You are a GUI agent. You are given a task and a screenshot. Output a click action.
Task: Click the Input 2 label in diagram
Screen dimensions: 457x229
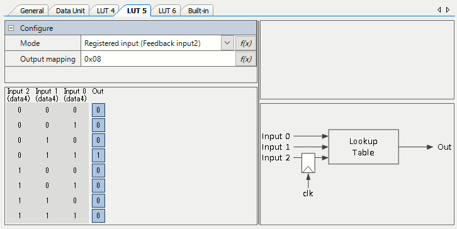click(276, 158)
